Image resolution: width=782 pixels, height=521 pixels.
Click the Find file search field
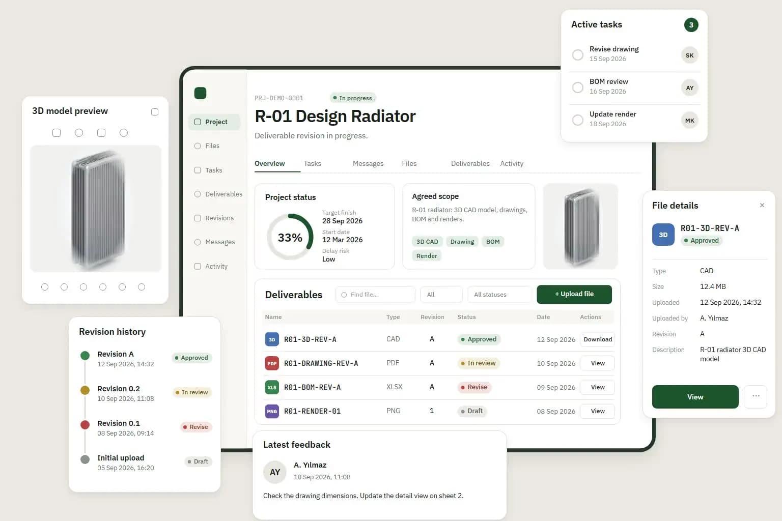click(x=375, y=295)
